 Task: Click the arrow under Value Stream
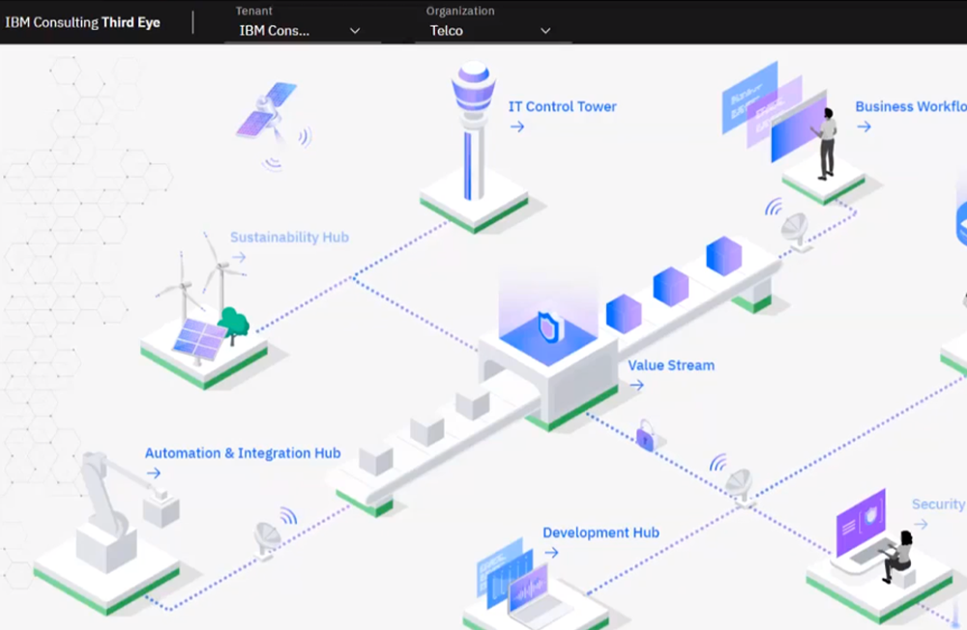(x=636, y=386)
